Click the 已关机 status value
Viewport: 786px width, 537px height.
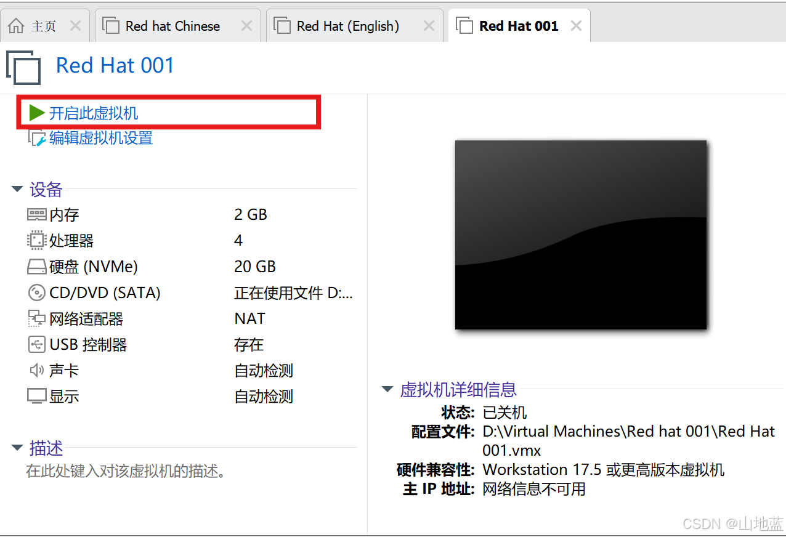504,412
